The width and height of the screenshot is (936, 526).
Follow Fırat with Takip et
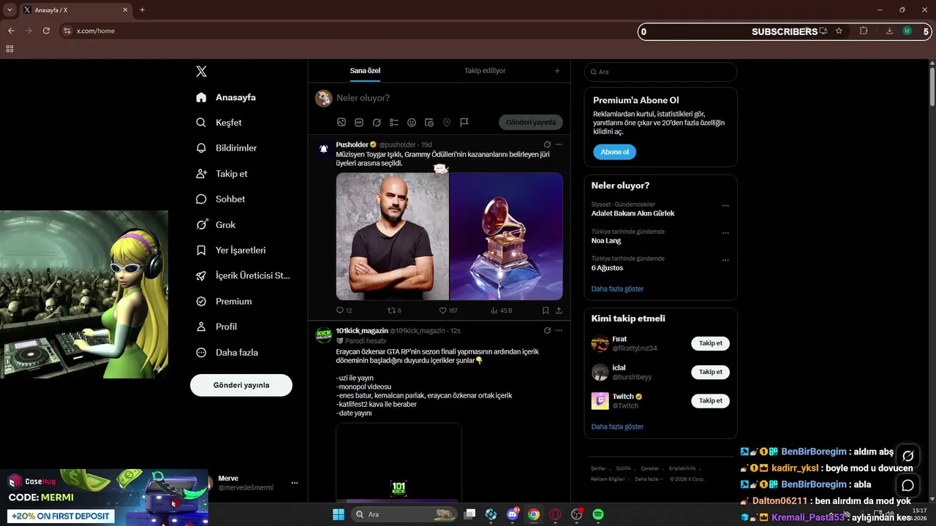pos(710,343)
